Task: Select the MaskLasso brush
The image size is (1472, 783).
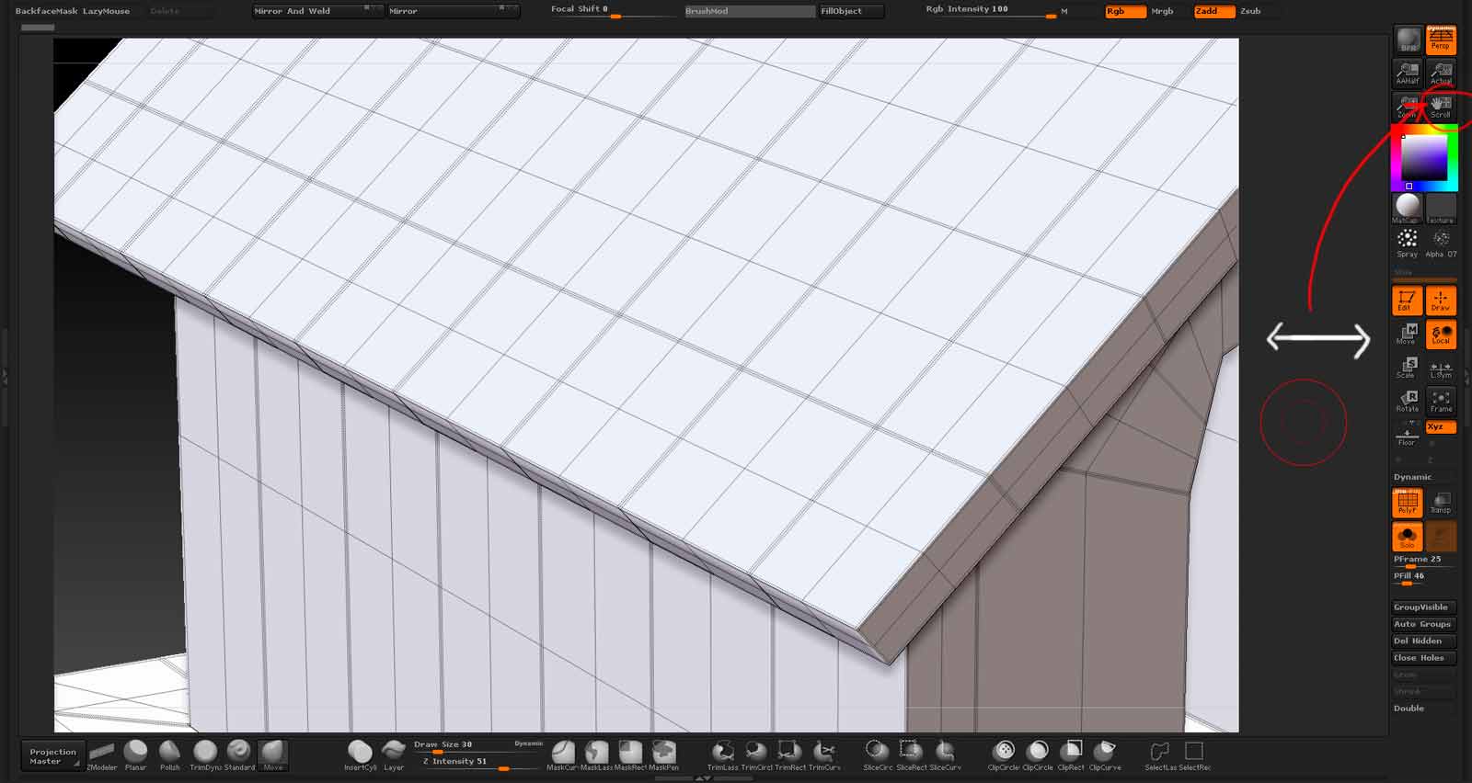Action: tap(596, 755)
